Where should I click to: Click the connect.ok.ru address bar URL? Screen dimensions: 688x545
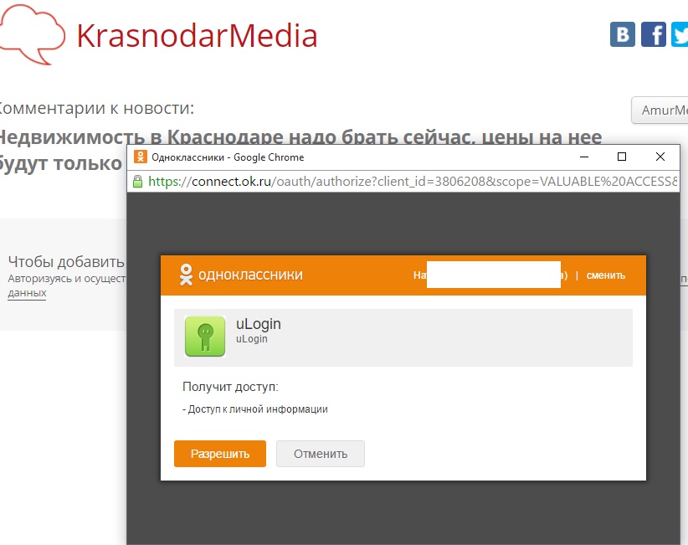pos(413,181)
